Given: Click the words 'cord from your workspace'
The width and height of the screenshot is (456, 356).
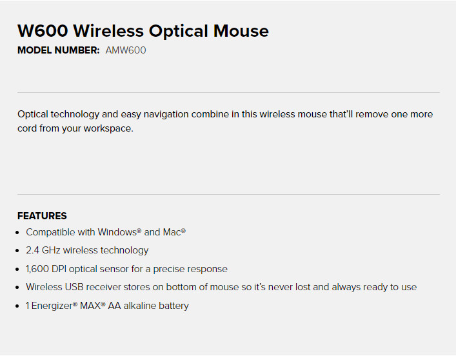Looking at the screenshot, I should click(74, 128).
